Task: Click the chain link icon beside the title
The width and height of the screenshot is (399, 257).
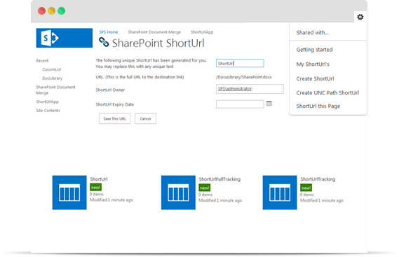Action: [104, 42]
